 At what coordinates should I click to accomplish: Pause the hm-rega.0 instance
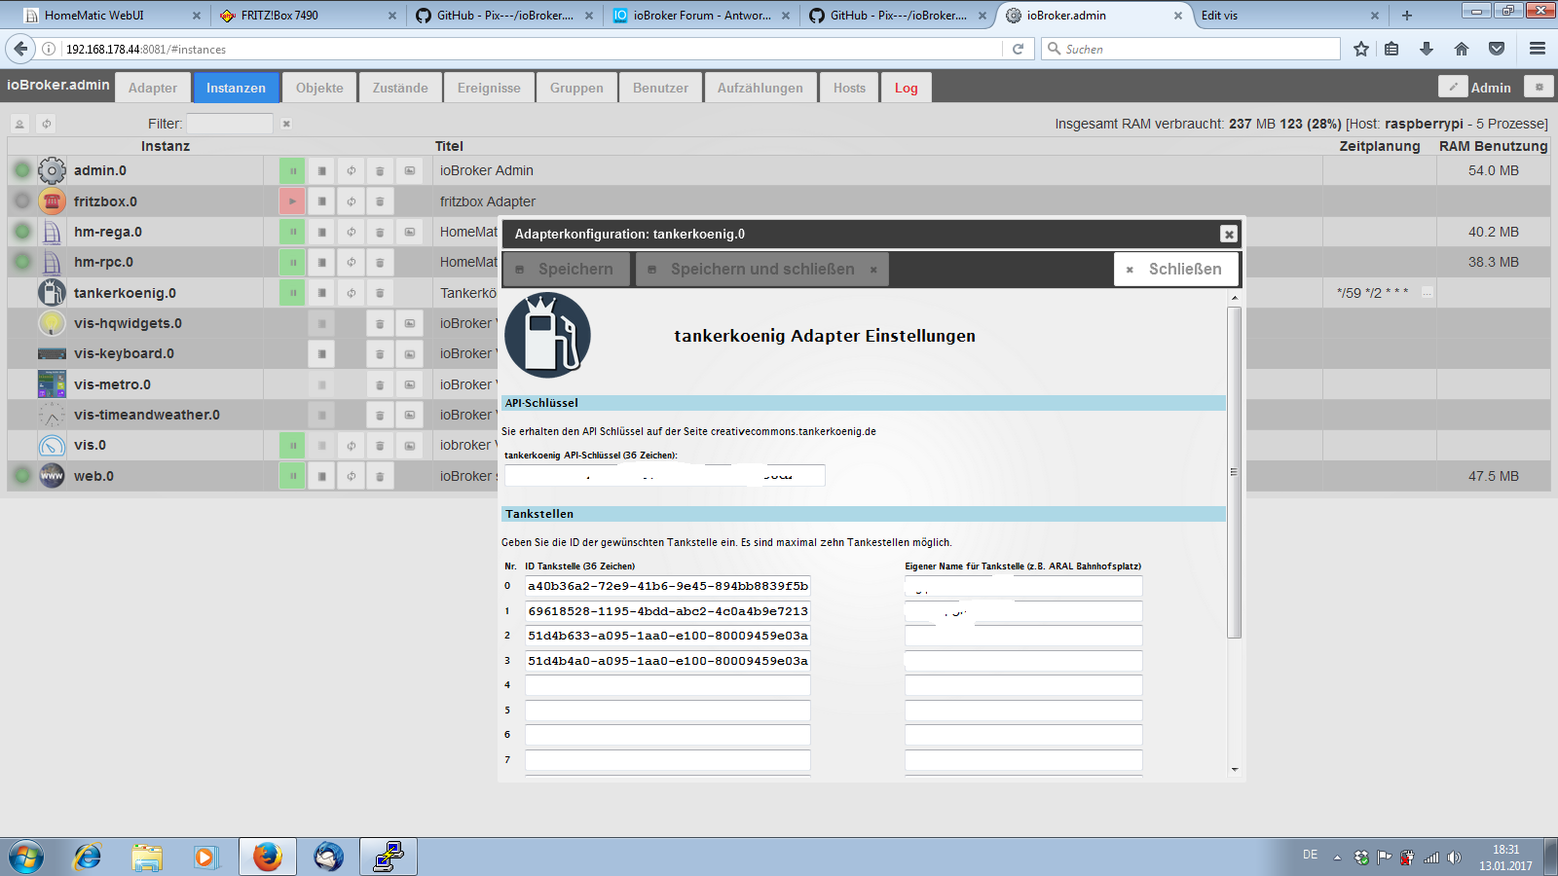coord(292,232)
